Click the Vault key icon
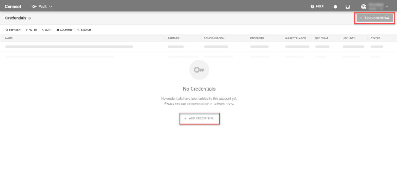The image size is (397, 188). coord(35,7)
